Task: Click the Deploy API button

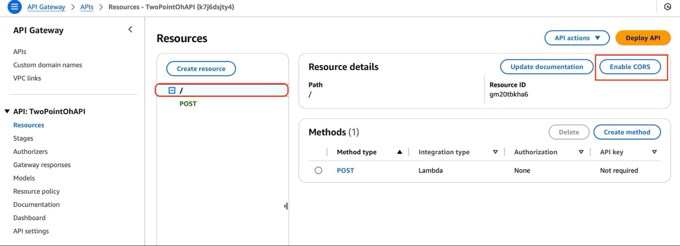Action: tap(643, 38)
